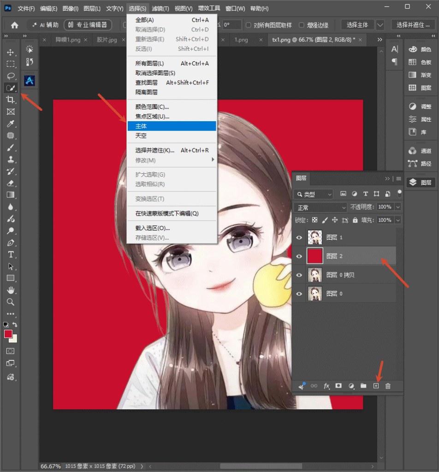Image resolution: width=439 pixels, height=472 pixels.
Task: Toggle visibility of 图层 0 拷贝
Action: (x=299, y=275)
